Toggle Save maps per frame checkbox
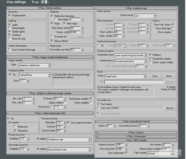Viewport: 186px width, 159px height. (x=68, y=123)
